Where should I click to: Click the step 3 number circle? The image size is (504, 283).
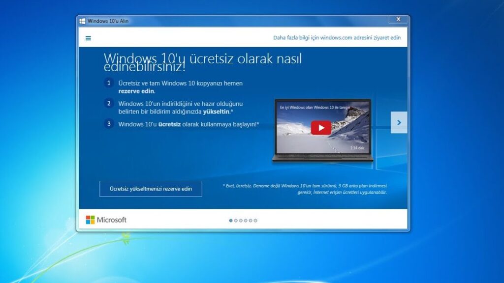coord(109,124)
